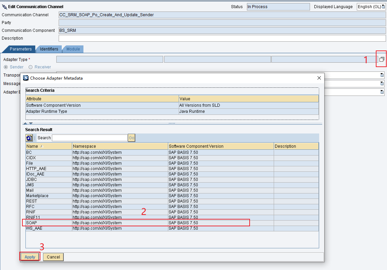Open the Displayed Language dropdown icon
The height and width of the screenshot is (270, 387).
coord(383,7)
